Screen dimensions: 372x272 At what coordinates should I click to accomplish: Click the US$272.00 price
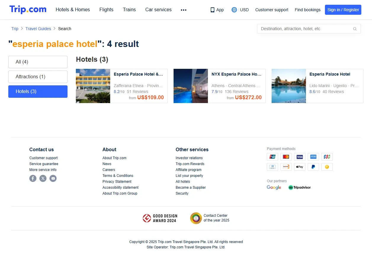[248, 97]
